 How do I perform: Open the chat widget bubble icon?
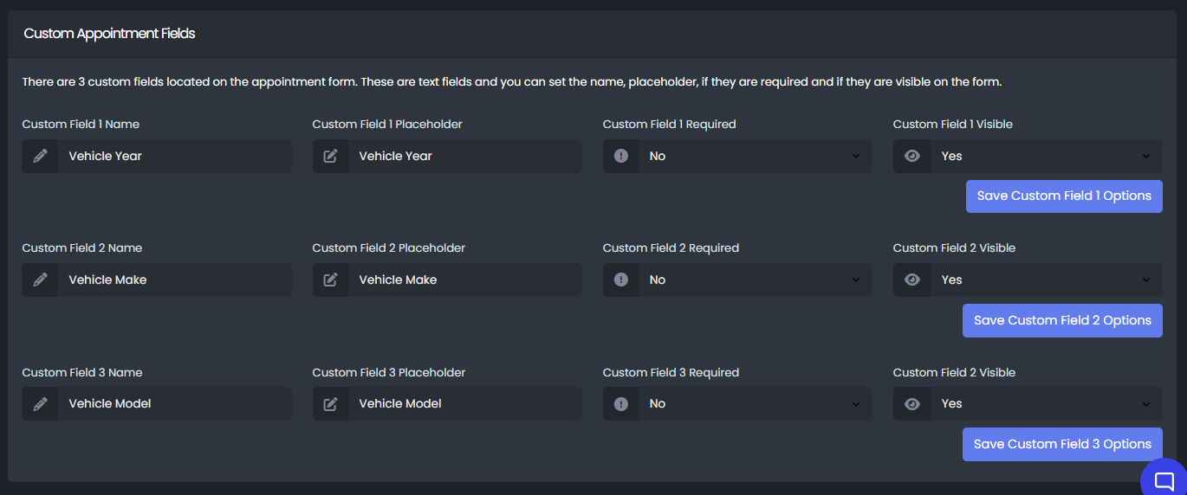pyautogui.click(x=1164, y=480)
